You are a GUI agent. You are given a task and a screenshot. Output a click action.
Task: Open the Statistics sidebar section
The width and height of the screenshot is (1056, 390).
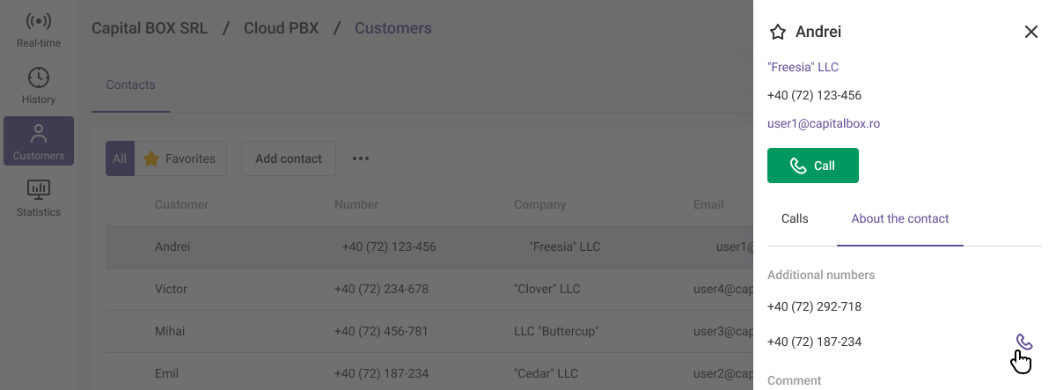pos(39,197)
